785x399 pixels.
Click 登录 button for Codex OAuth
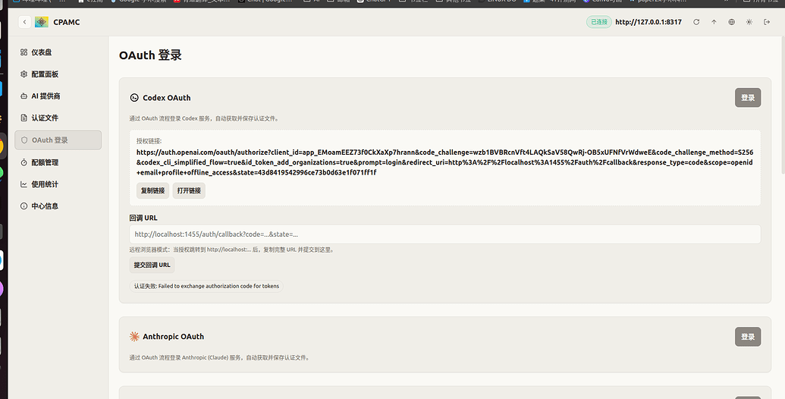[747, 98]
